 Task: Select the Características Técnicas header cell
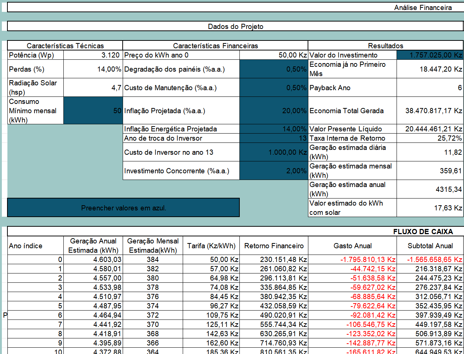coord(65,46)
